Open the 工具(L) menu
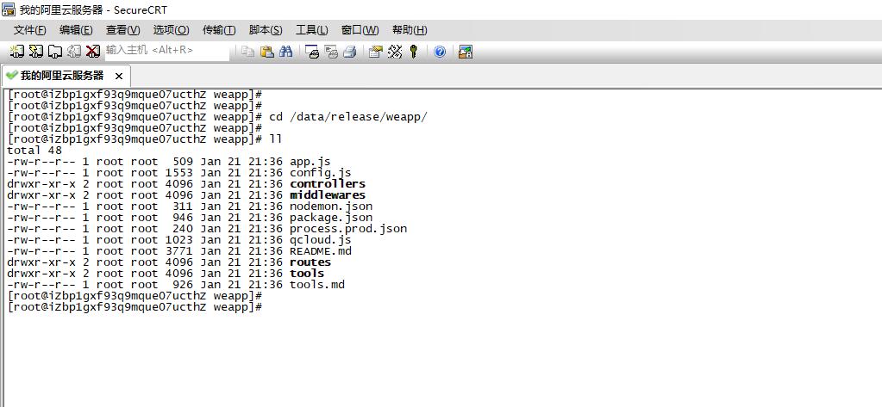The image size is (882, 407). click(x=311, y=30)
